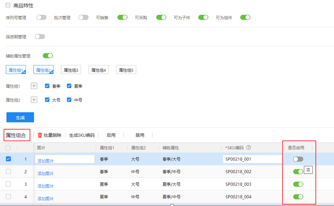Enable the 是否启用 switch for row 1
Screen dimensions: 334x206
point(298,159)
